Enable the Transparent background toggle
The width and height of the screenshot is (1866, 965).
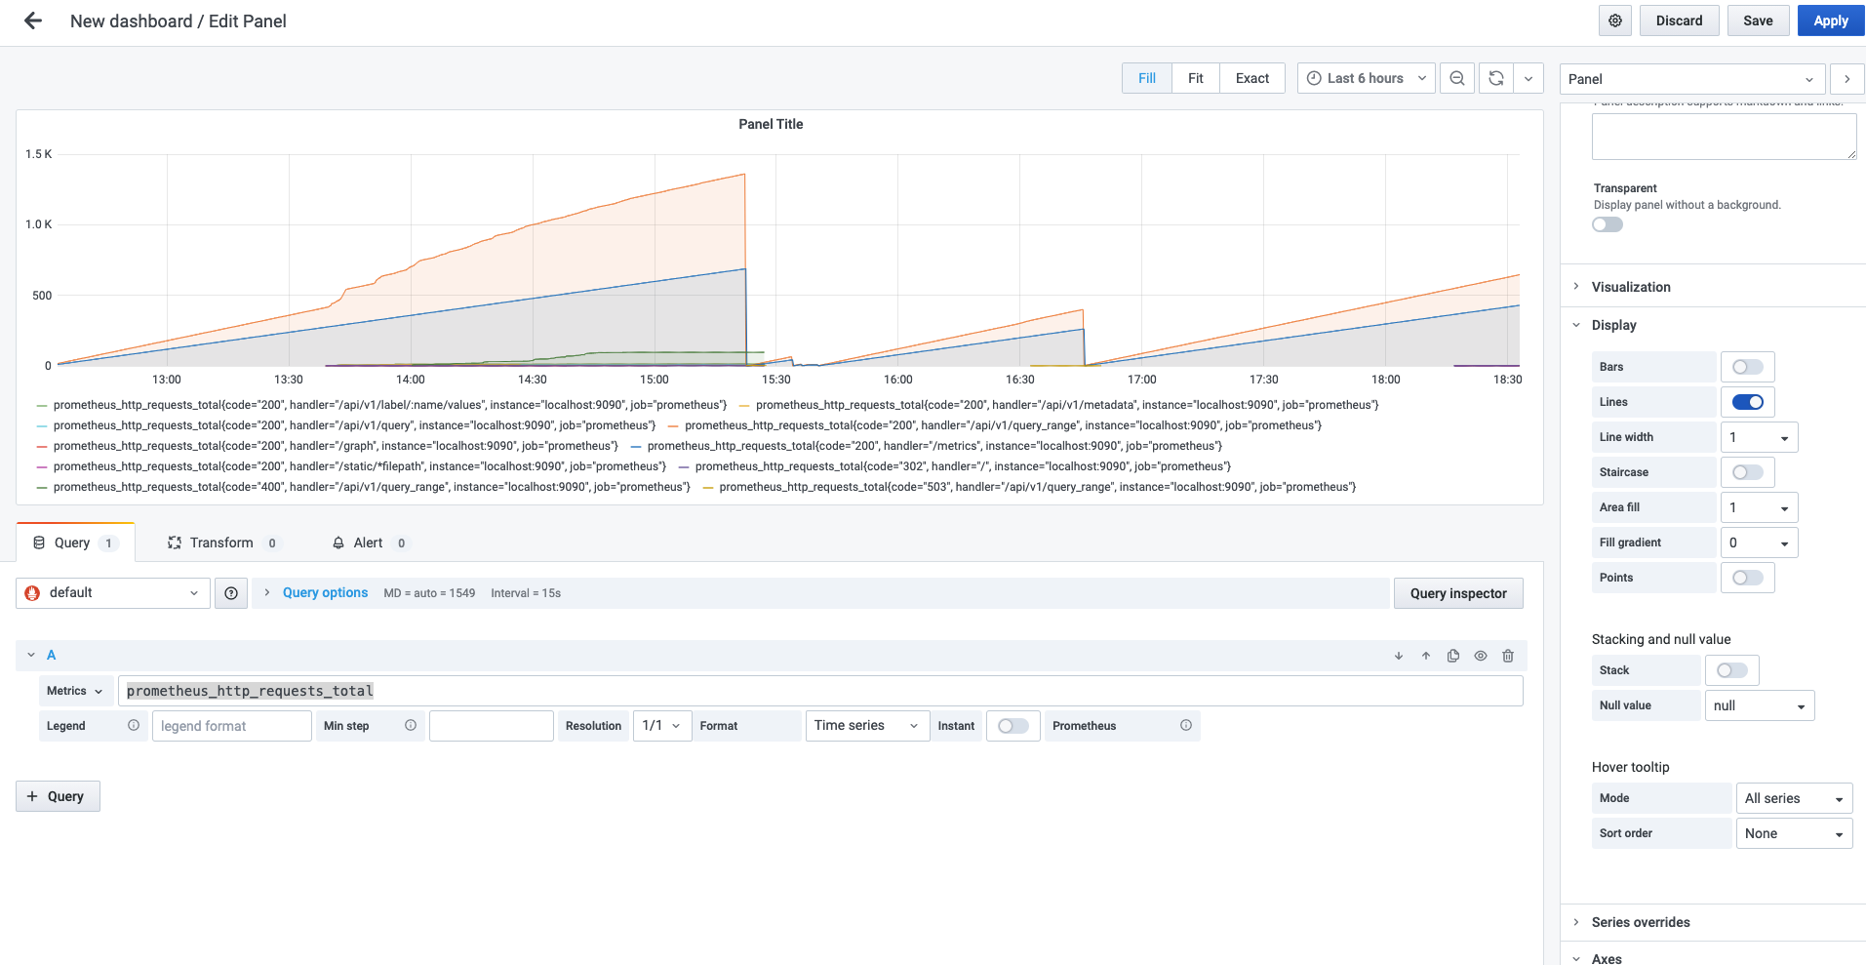click(x=1608, y=224)
